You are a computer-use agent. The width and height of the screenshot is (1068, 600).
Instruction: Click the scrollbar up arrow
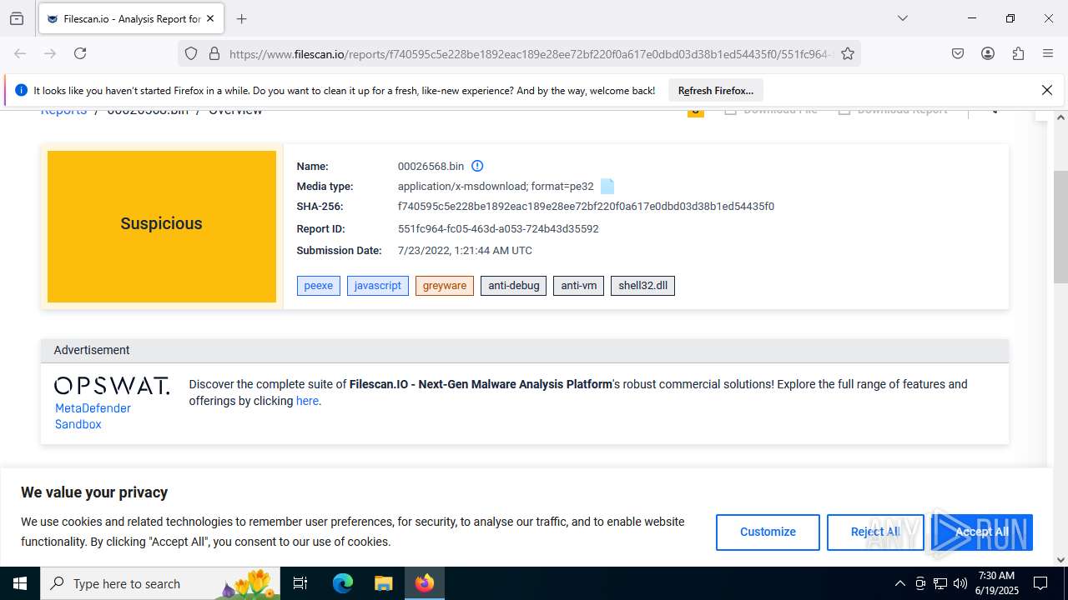pos(1060,117)
